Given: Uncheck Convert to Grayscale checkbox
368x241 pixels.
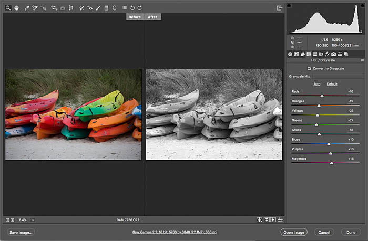Looking at the screenshot, I should 309,68.
